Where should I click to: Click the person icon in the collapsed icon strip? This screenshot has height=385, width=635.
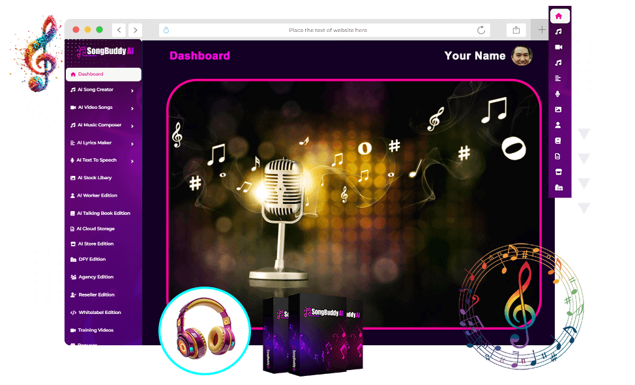(x=559, y=125)
